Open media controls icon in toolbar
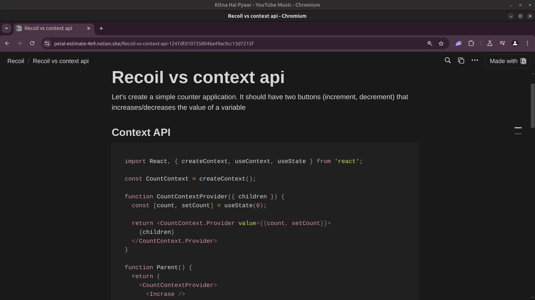 pos(502,44)
